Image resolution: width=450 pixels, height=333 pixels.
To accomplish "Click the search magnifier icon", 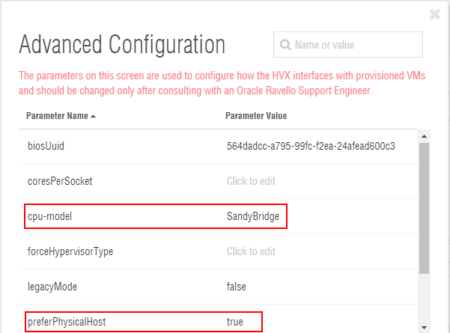I will click(x=285, y=45).
